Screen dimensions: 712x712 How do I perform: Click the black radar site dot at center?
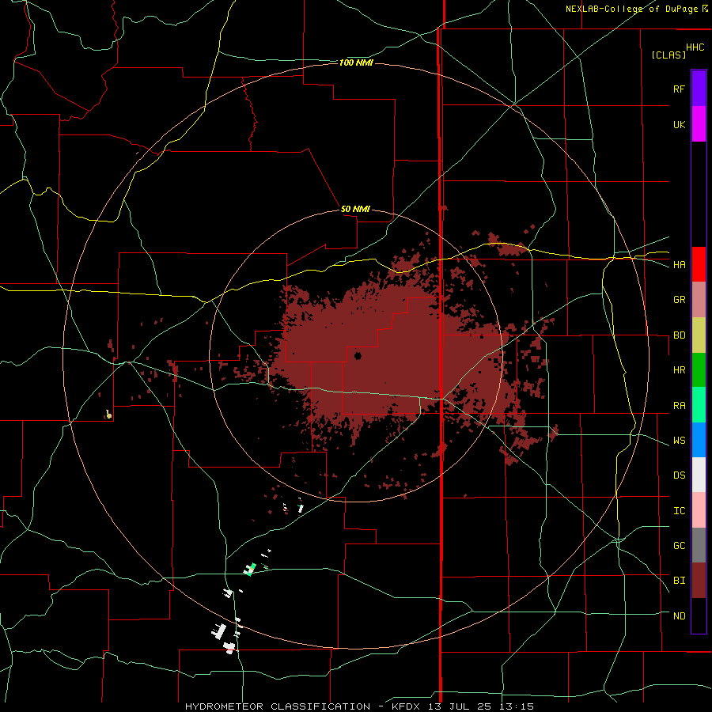click(358, 355)
